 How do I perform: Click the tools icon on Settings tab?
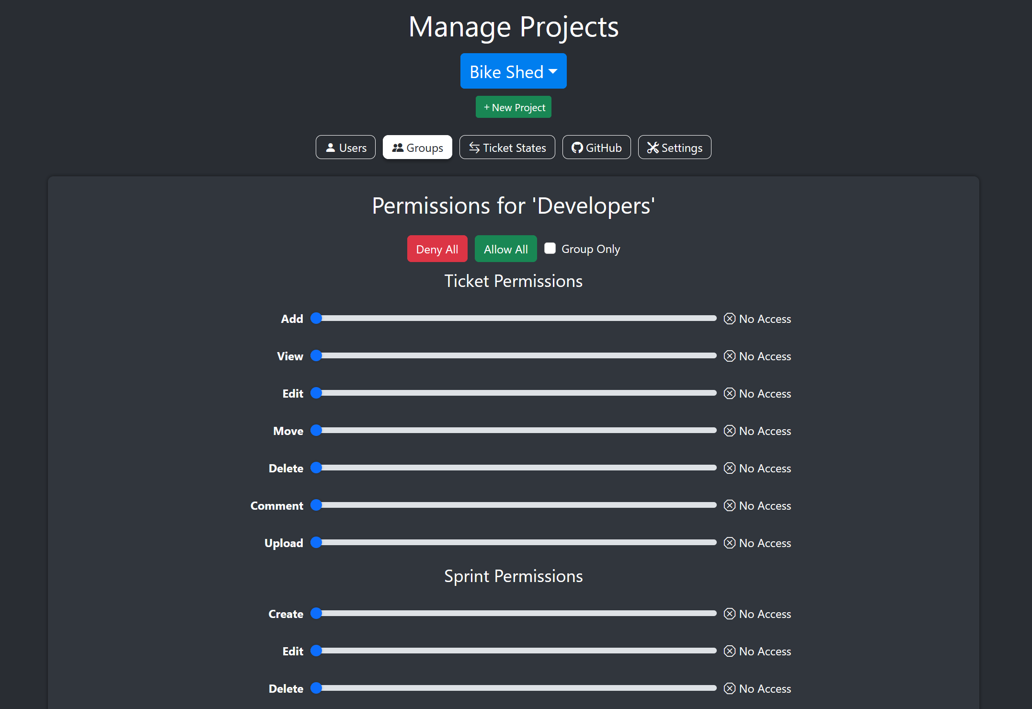[x=653, y=148]
